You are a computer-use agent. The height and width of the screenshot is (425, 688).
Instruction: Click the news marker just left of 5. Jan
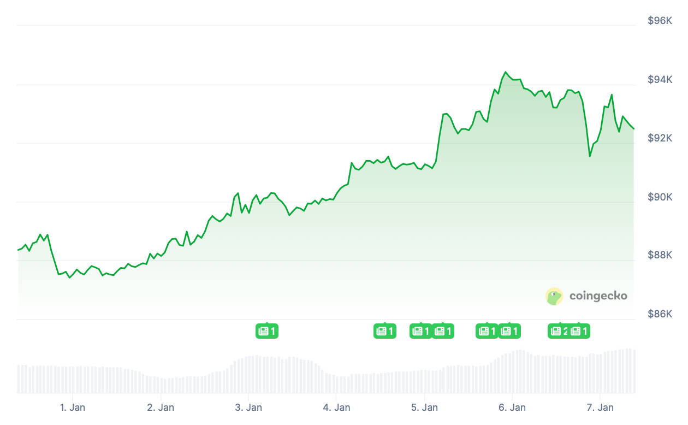420,331
